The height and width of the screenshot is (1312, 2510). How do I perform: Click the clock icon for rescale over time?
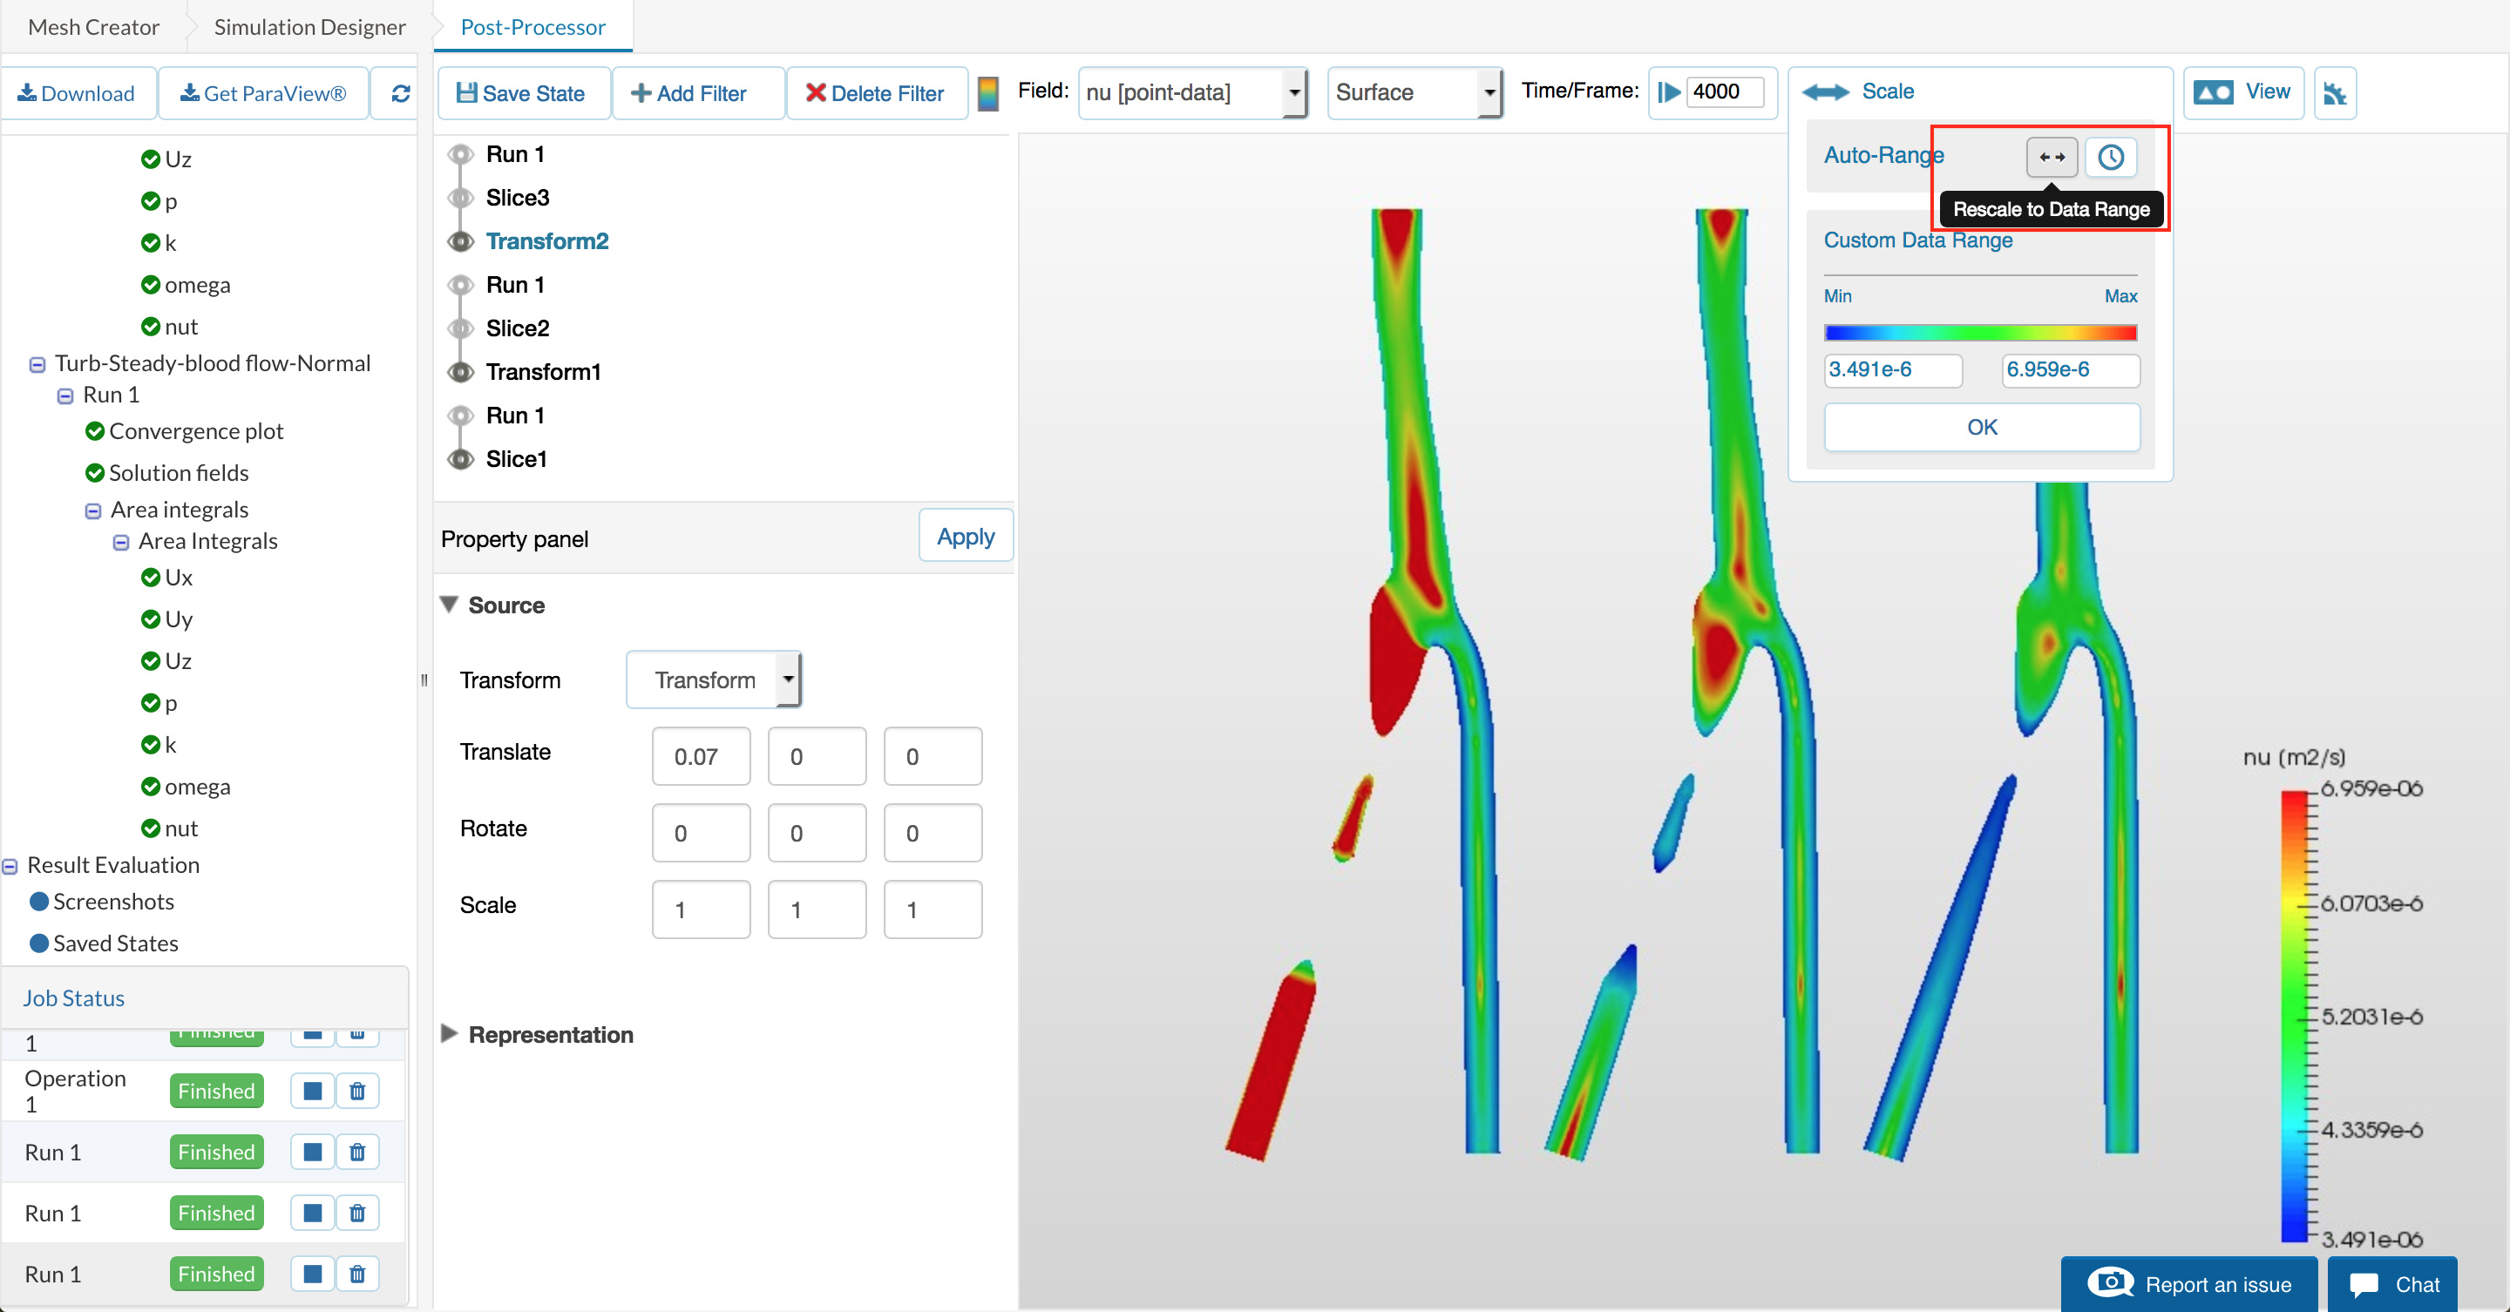pyautogui.click(x=2111, y=157)
